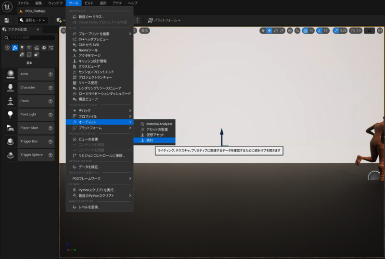Open the プラットフォーム toolbar dropdown
This screenshot has height=259, width=385.
pyautogui.click(x=164, y=20)
